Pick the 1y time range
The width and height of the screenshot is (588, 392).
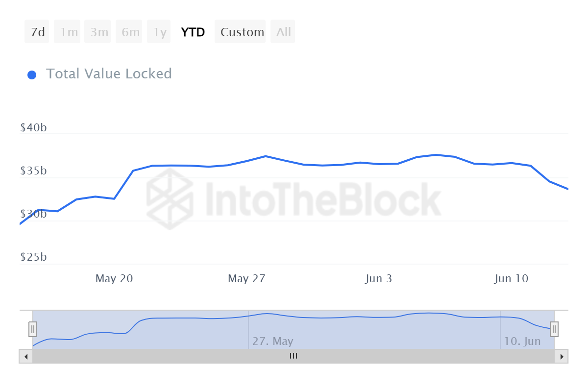click(x=159, y=32)
